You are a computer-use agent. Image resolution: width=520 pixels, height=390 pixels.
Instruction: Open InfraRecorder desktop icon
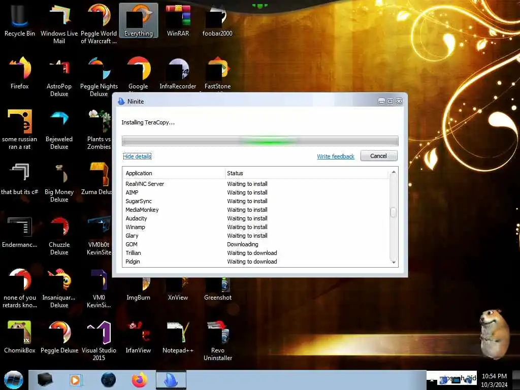click(x=178, y=74)
